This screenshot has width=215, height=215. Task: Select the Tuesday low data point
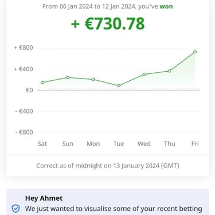click(x=119, y=85)
